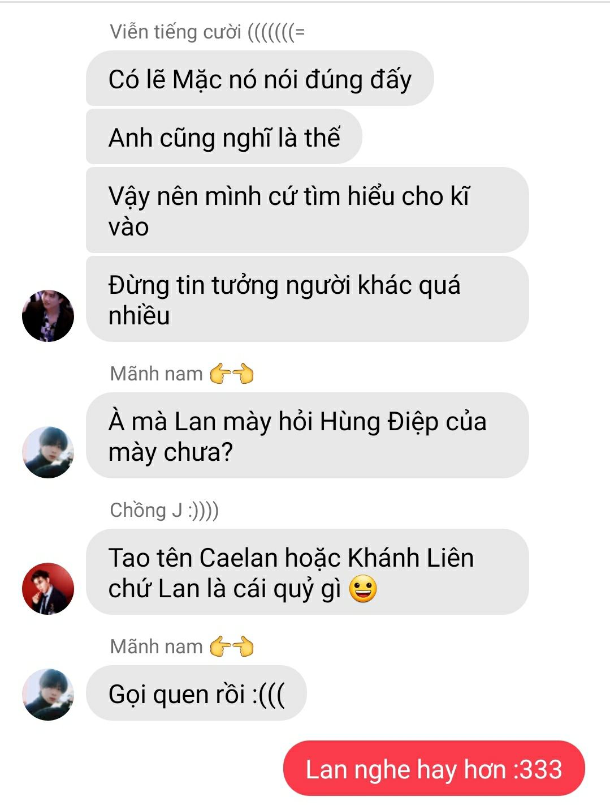Select the 'Có lẽ Mặc nó nói đúng đấy' bubble
This screenshot has width=610, height=805.
pos(260,79)
